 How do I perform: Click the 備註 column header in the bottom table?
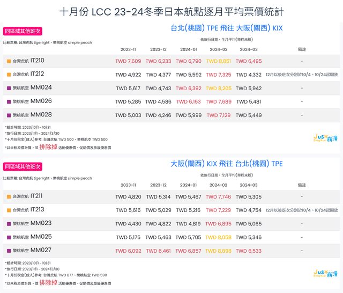pyautogui.click(x=301, y=185)
